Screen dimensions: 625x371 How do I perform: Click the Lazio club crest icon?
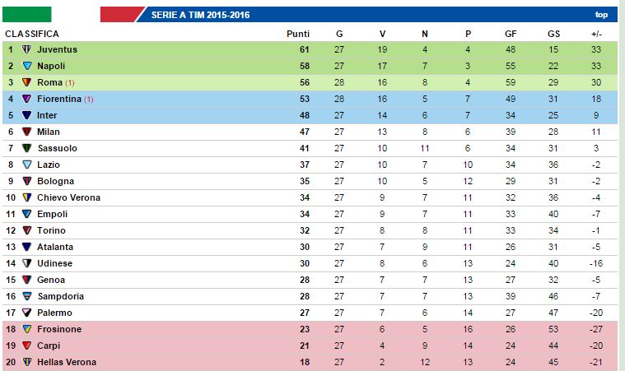pos(27,165)
